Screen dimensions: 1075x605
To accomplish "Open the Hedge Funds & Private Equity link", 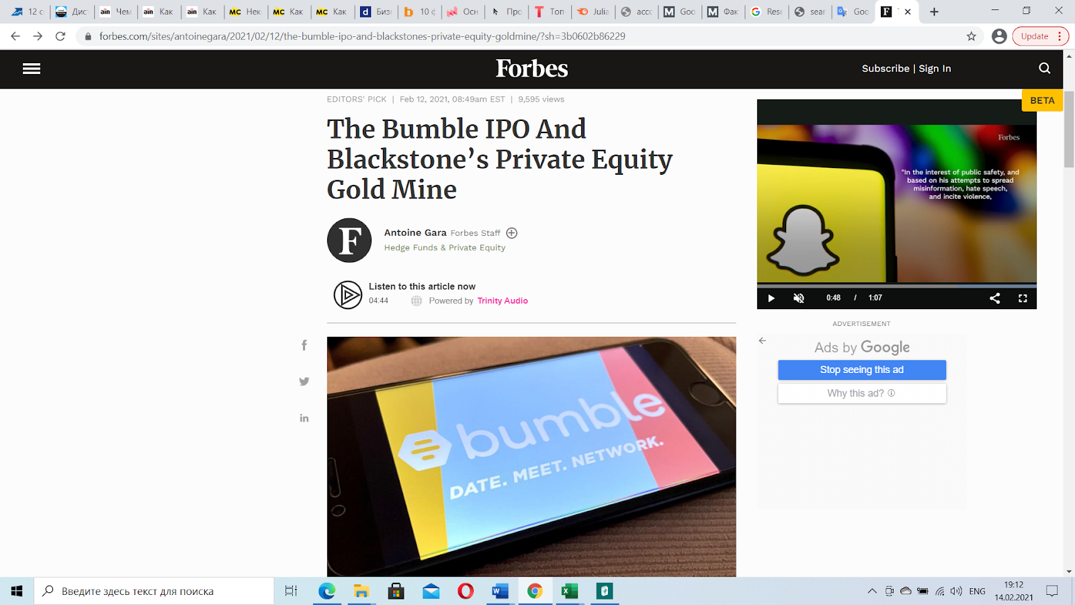I will click(445, 247).
